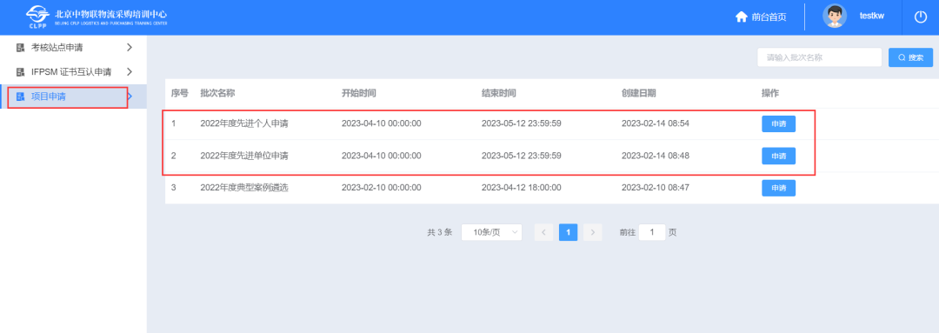939x333 pixels.
Task: Open the 前台首页 link
Action: (769, 17)
